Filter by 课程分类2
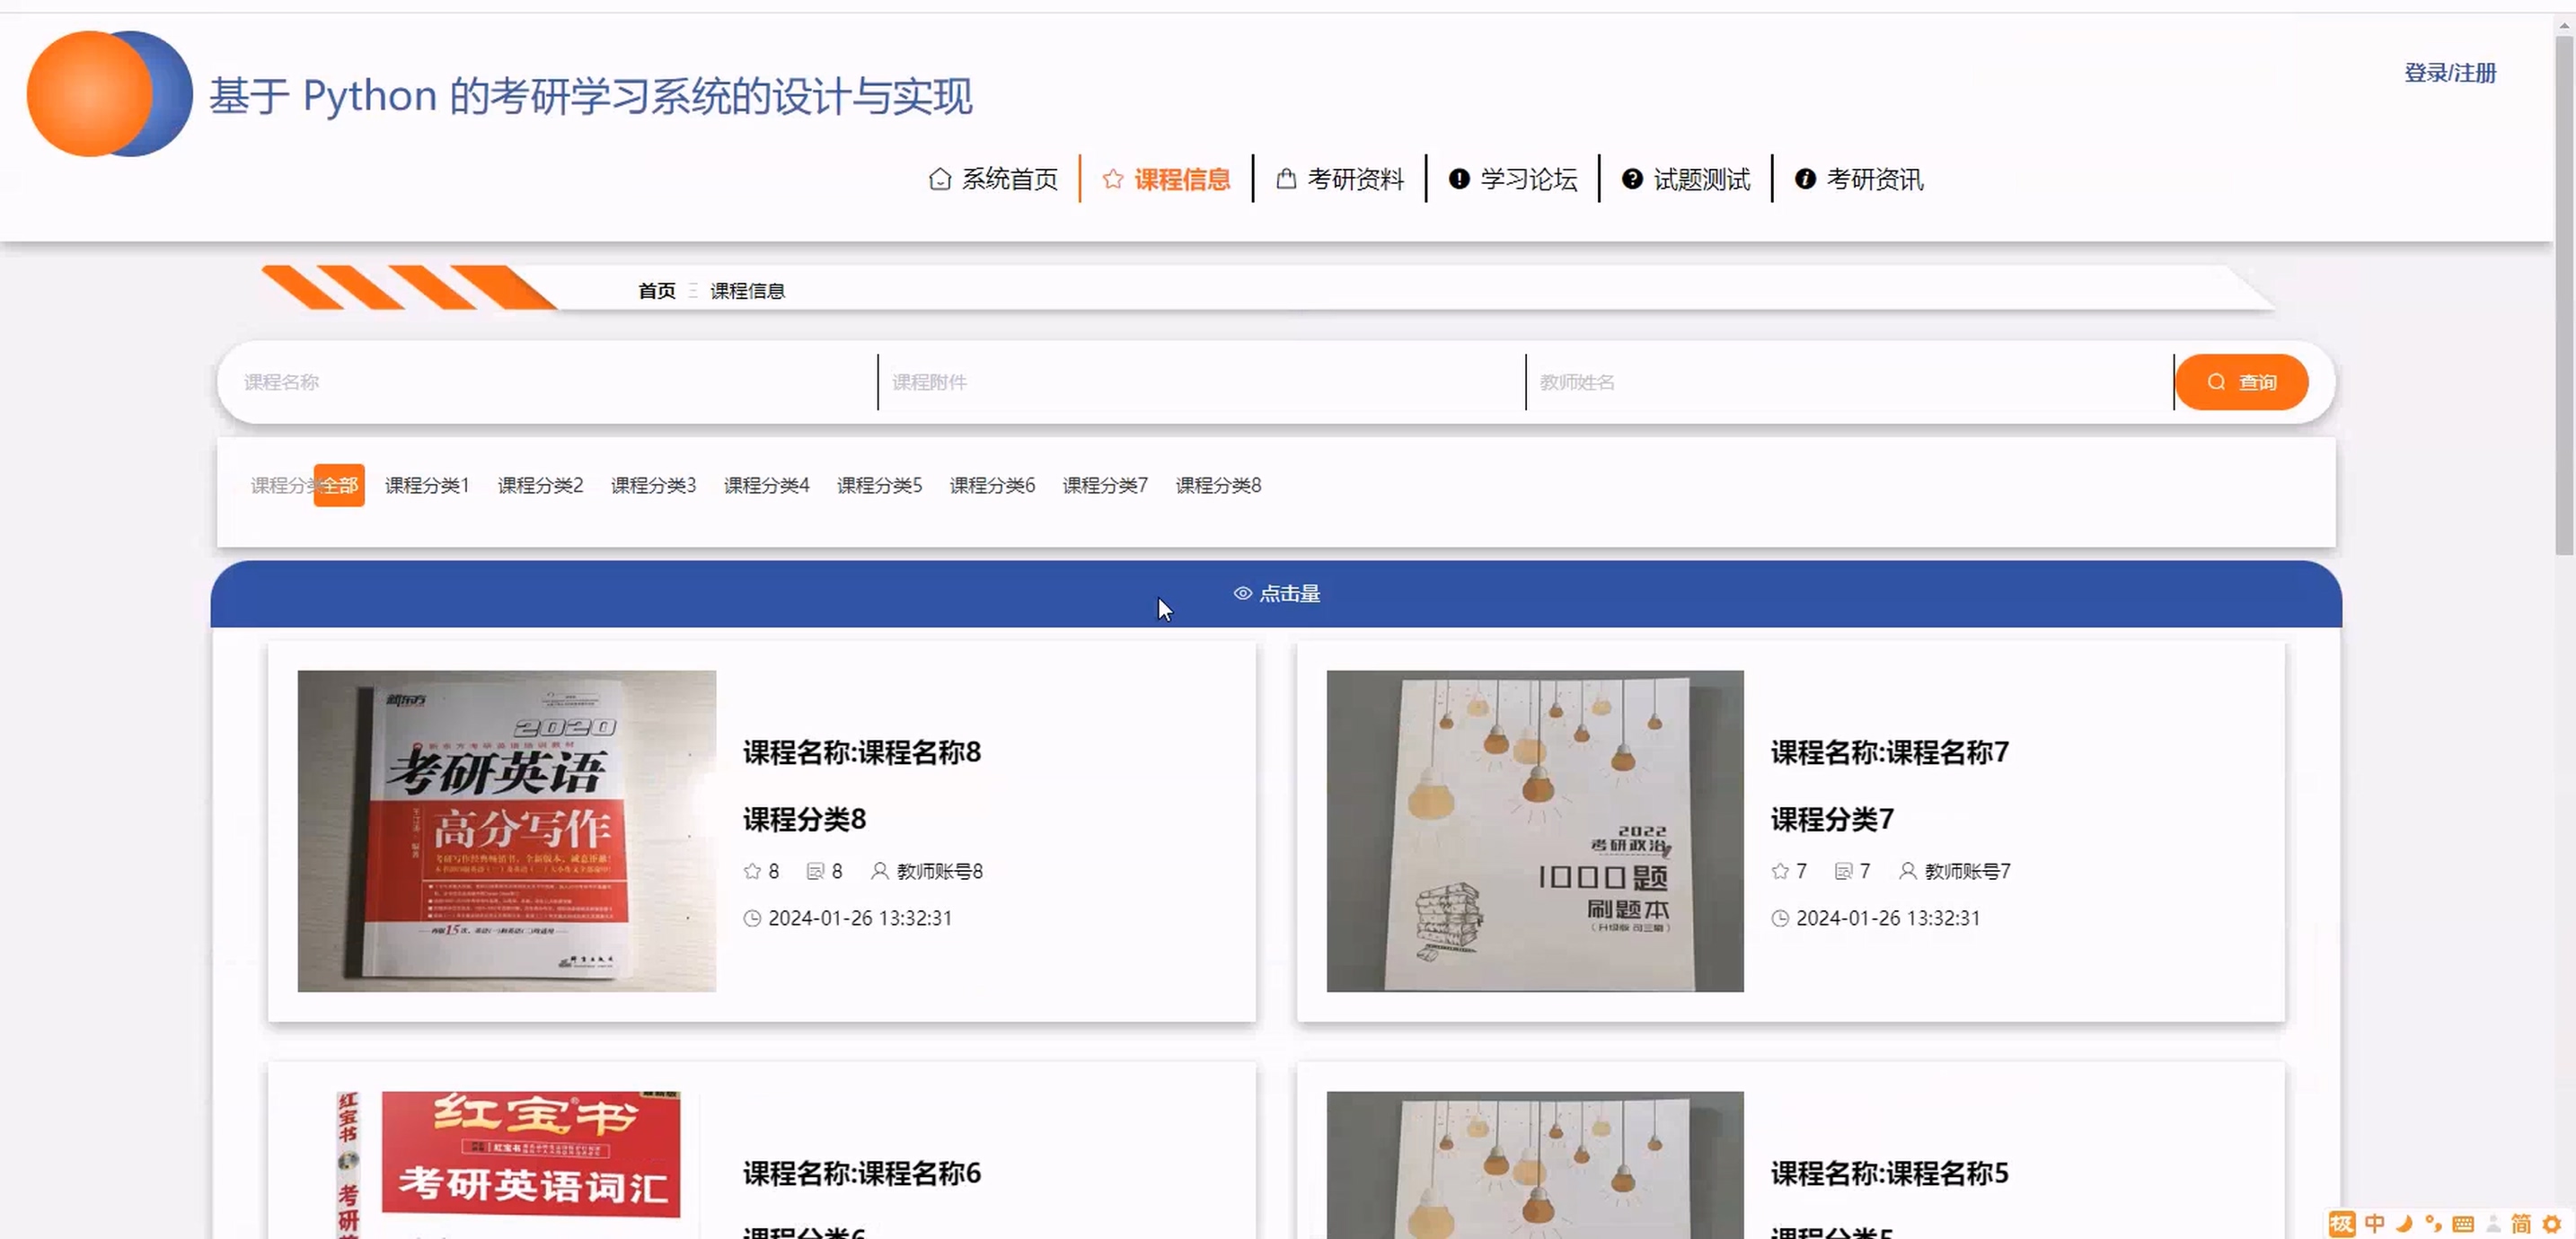 (540, 485)
